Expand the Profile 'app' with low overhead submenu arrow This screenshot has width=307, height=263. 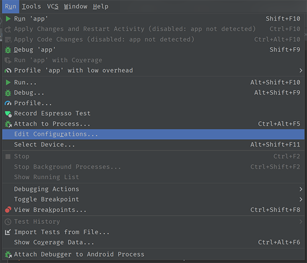pyautogui.click(x=301, y=70)
